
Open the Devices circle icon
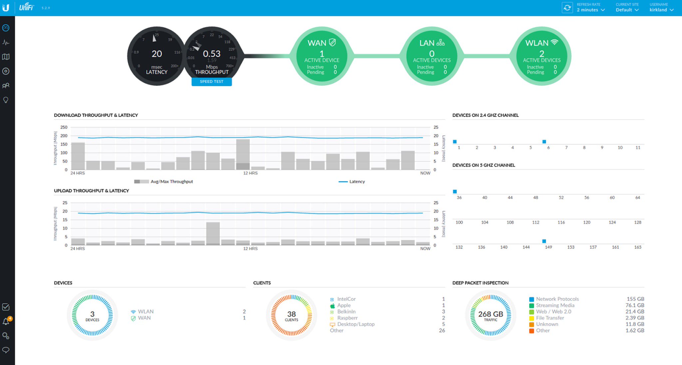pyautogui.click(x=6, y=71)
